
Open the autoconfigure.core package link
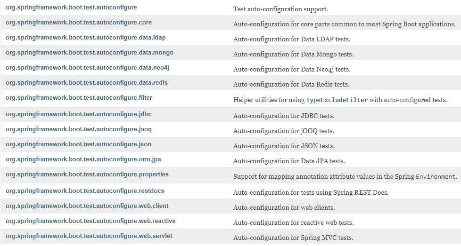[79, 23]
